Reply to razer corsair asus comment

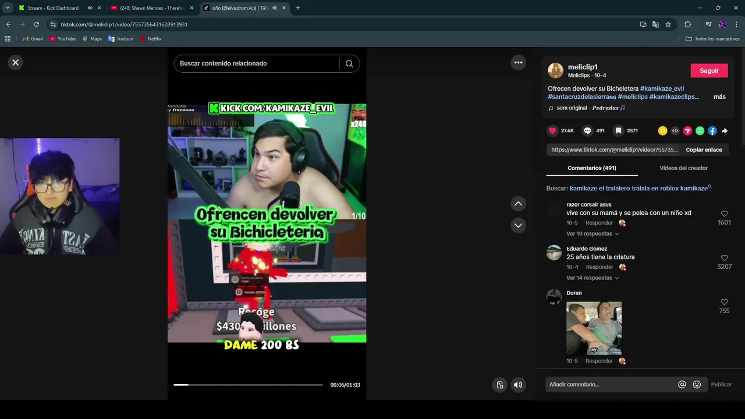pyautogui.click(x=599, y=223)
